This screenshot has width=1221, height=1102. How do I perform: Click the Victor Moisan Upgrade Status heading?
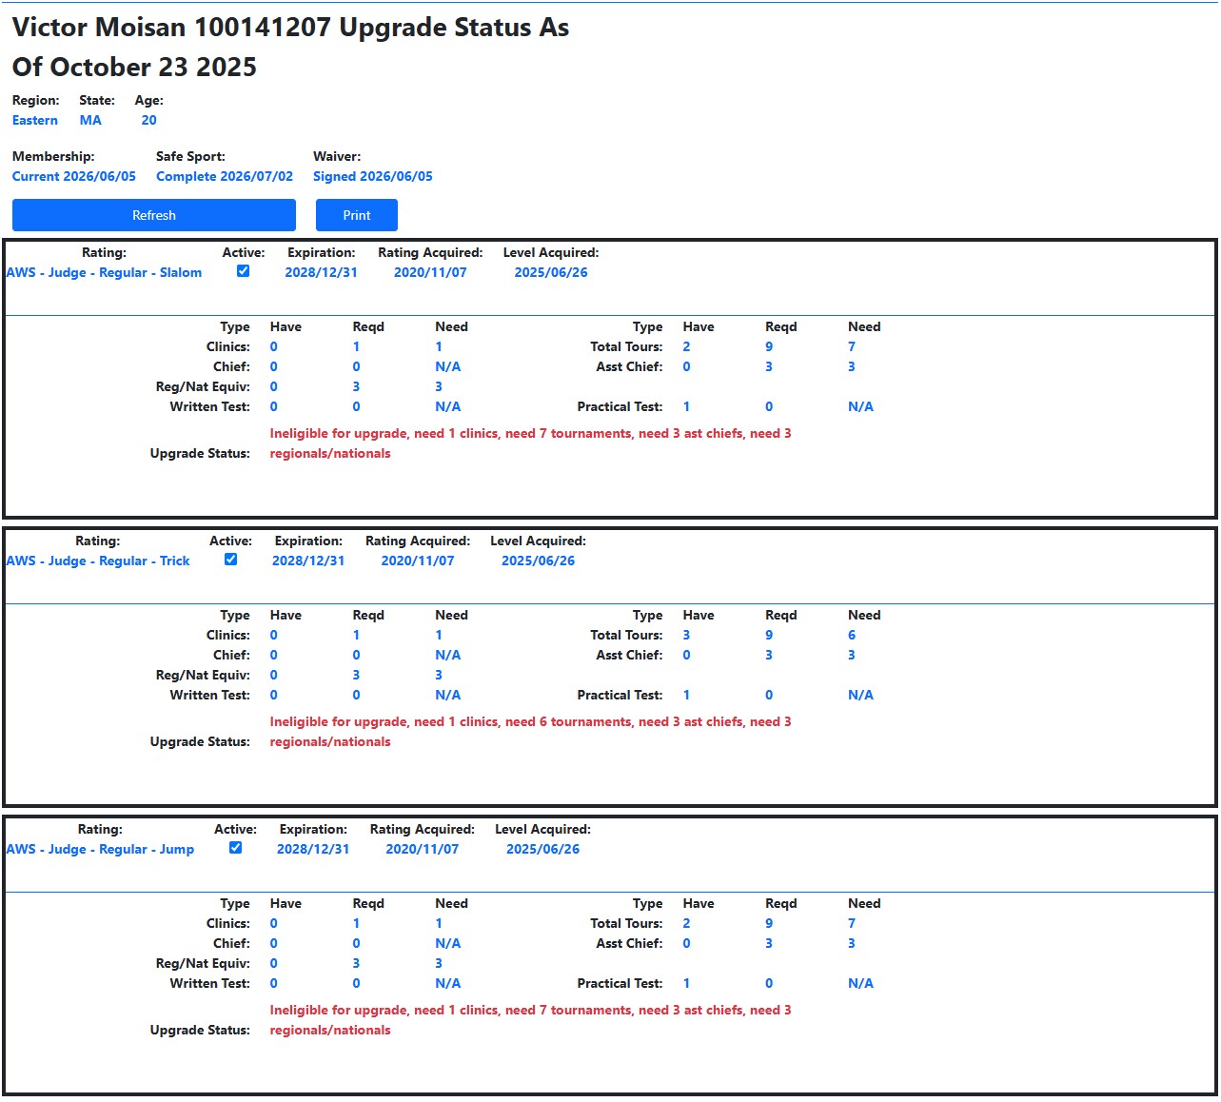[x=291, y=47]
